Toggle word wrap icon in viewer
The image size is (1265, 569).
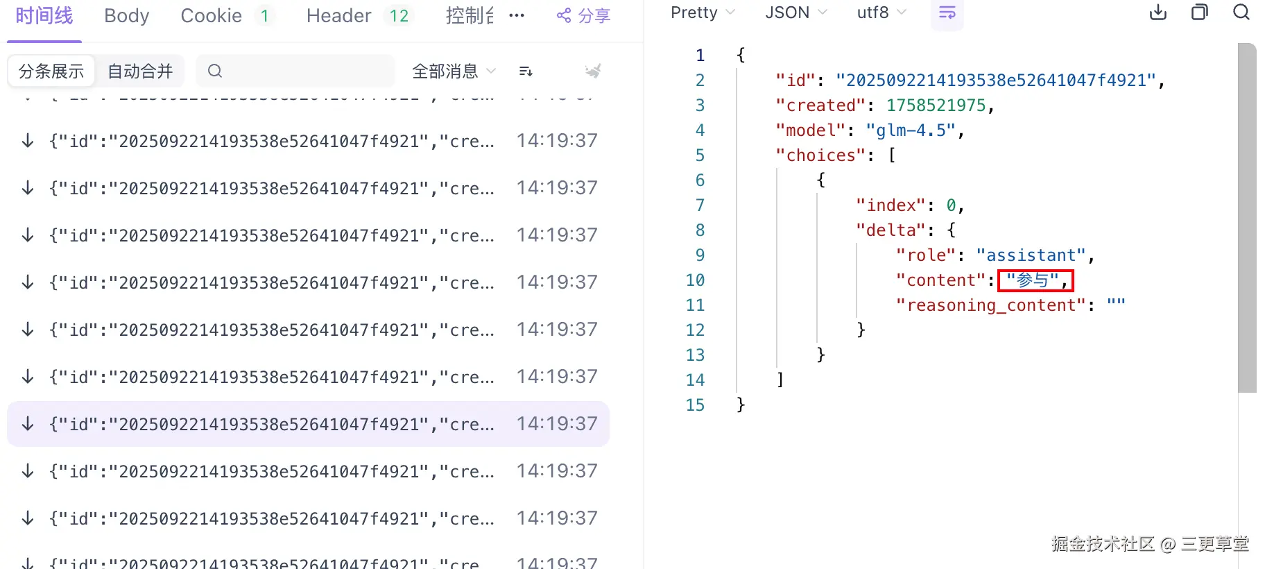click(947, 12)
